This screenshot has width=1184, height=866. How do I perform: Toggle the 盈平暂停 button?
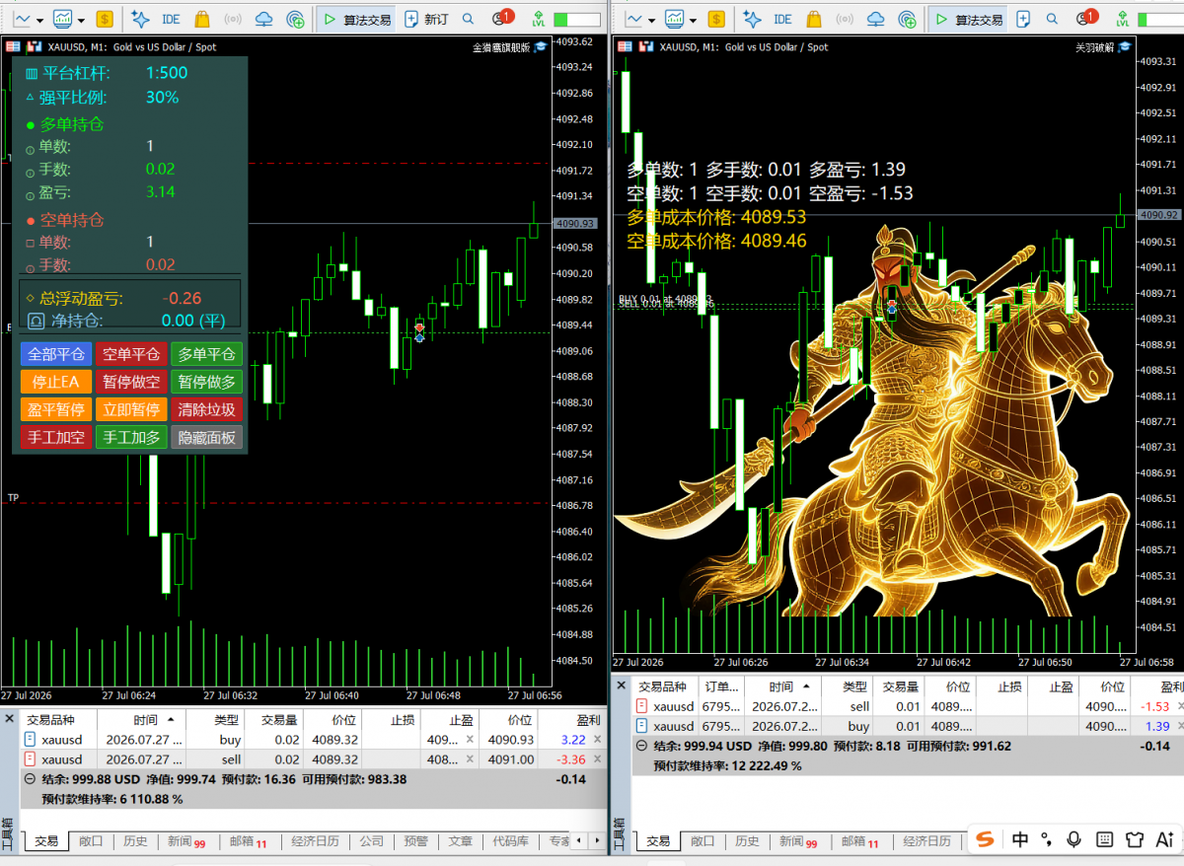click(x=56, y=409)
